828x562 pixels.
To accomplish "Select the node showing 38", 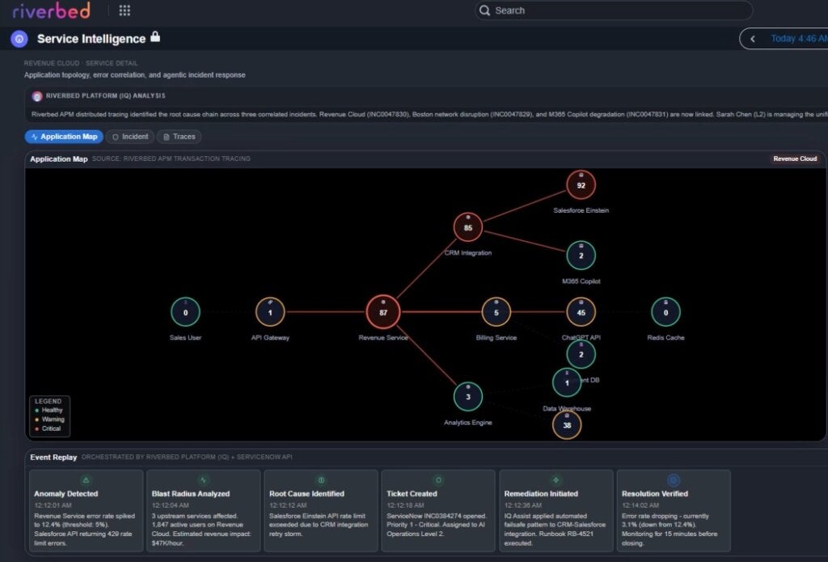I will point(567,425).
